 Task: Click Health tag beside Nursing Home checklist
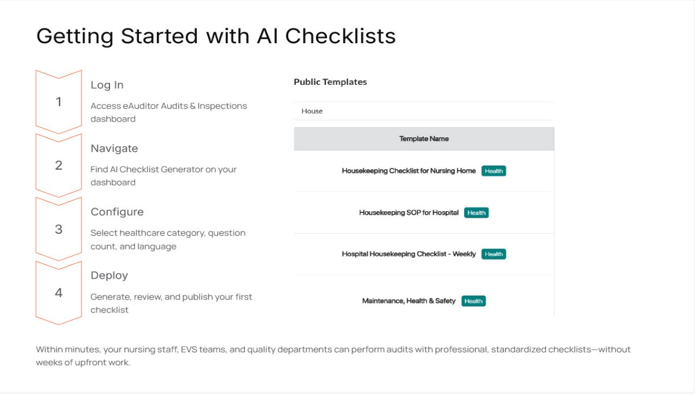coord(494,171)
